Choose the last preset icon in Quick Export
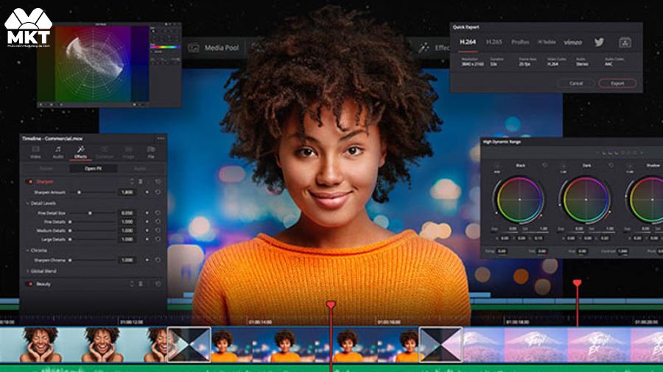Viewport: 663px width, 372px height. point(625,42)
